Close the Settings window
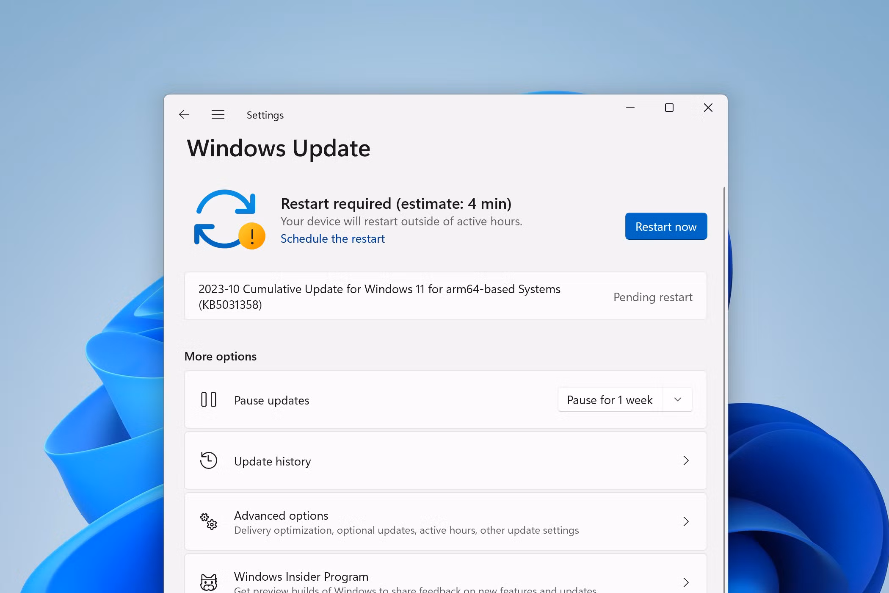The height and width of the screenshot is (593, 889). [708, 108]
